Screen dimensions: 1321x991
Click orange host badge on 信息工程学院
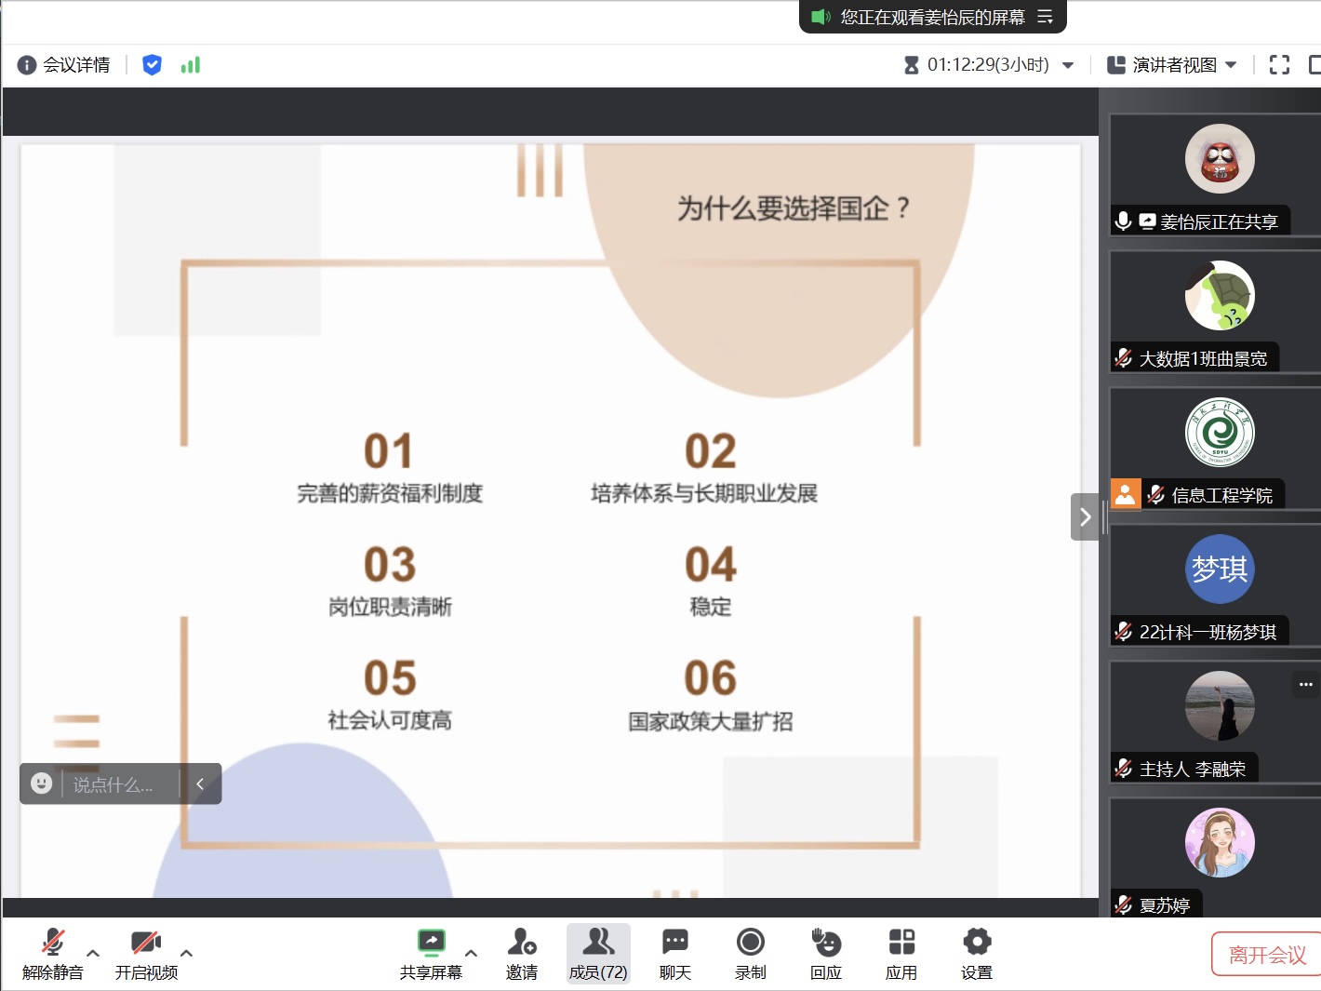[x=1126, y=494]
